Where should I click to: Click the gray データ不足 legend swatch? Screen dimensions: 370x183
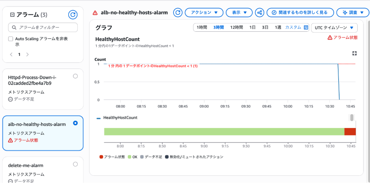pos(142,157)
